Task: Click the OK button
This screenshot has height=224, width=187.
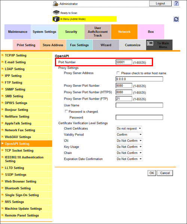Action: click(x=152, y=173)
